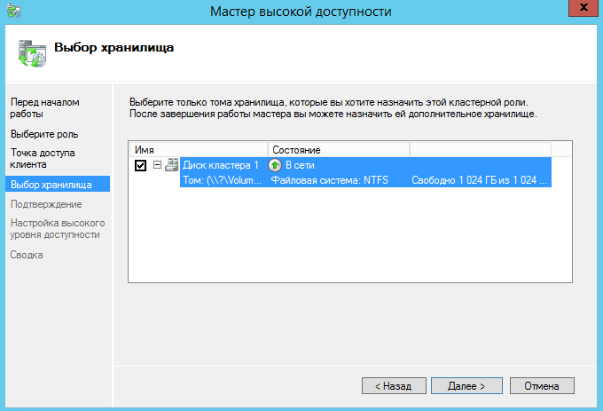The width and height of the screenshot is (603, 411).
Task: Cancel the wizard with Отмена
Action: pos(541,386)
